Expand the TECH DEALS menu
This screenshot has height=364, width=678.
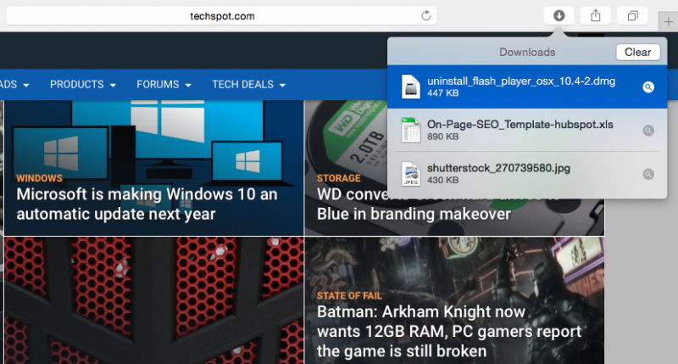248,84
